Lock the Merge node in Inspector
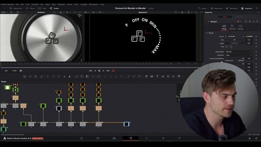Viewport: 261px width, 147px height. click(x=254, y=22)
